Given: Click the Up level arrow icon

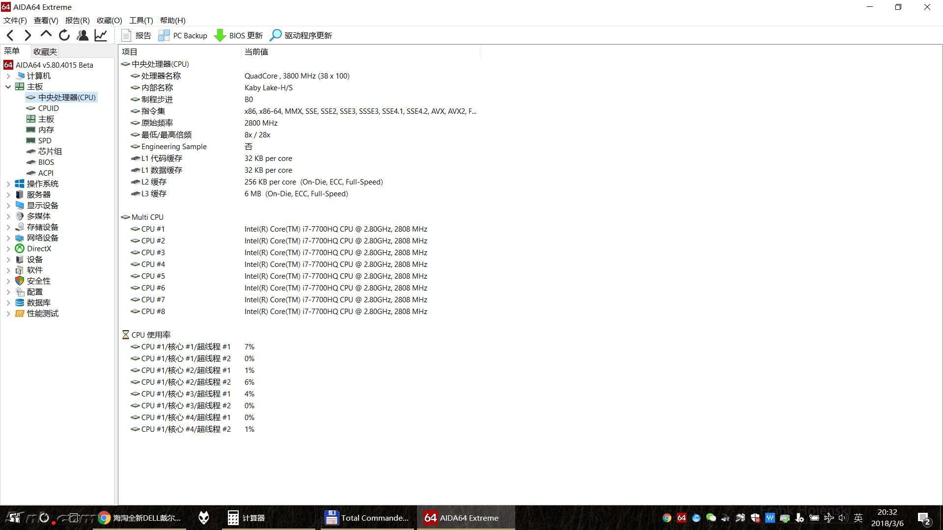Looking at the screenshot, I should [46, 34].
